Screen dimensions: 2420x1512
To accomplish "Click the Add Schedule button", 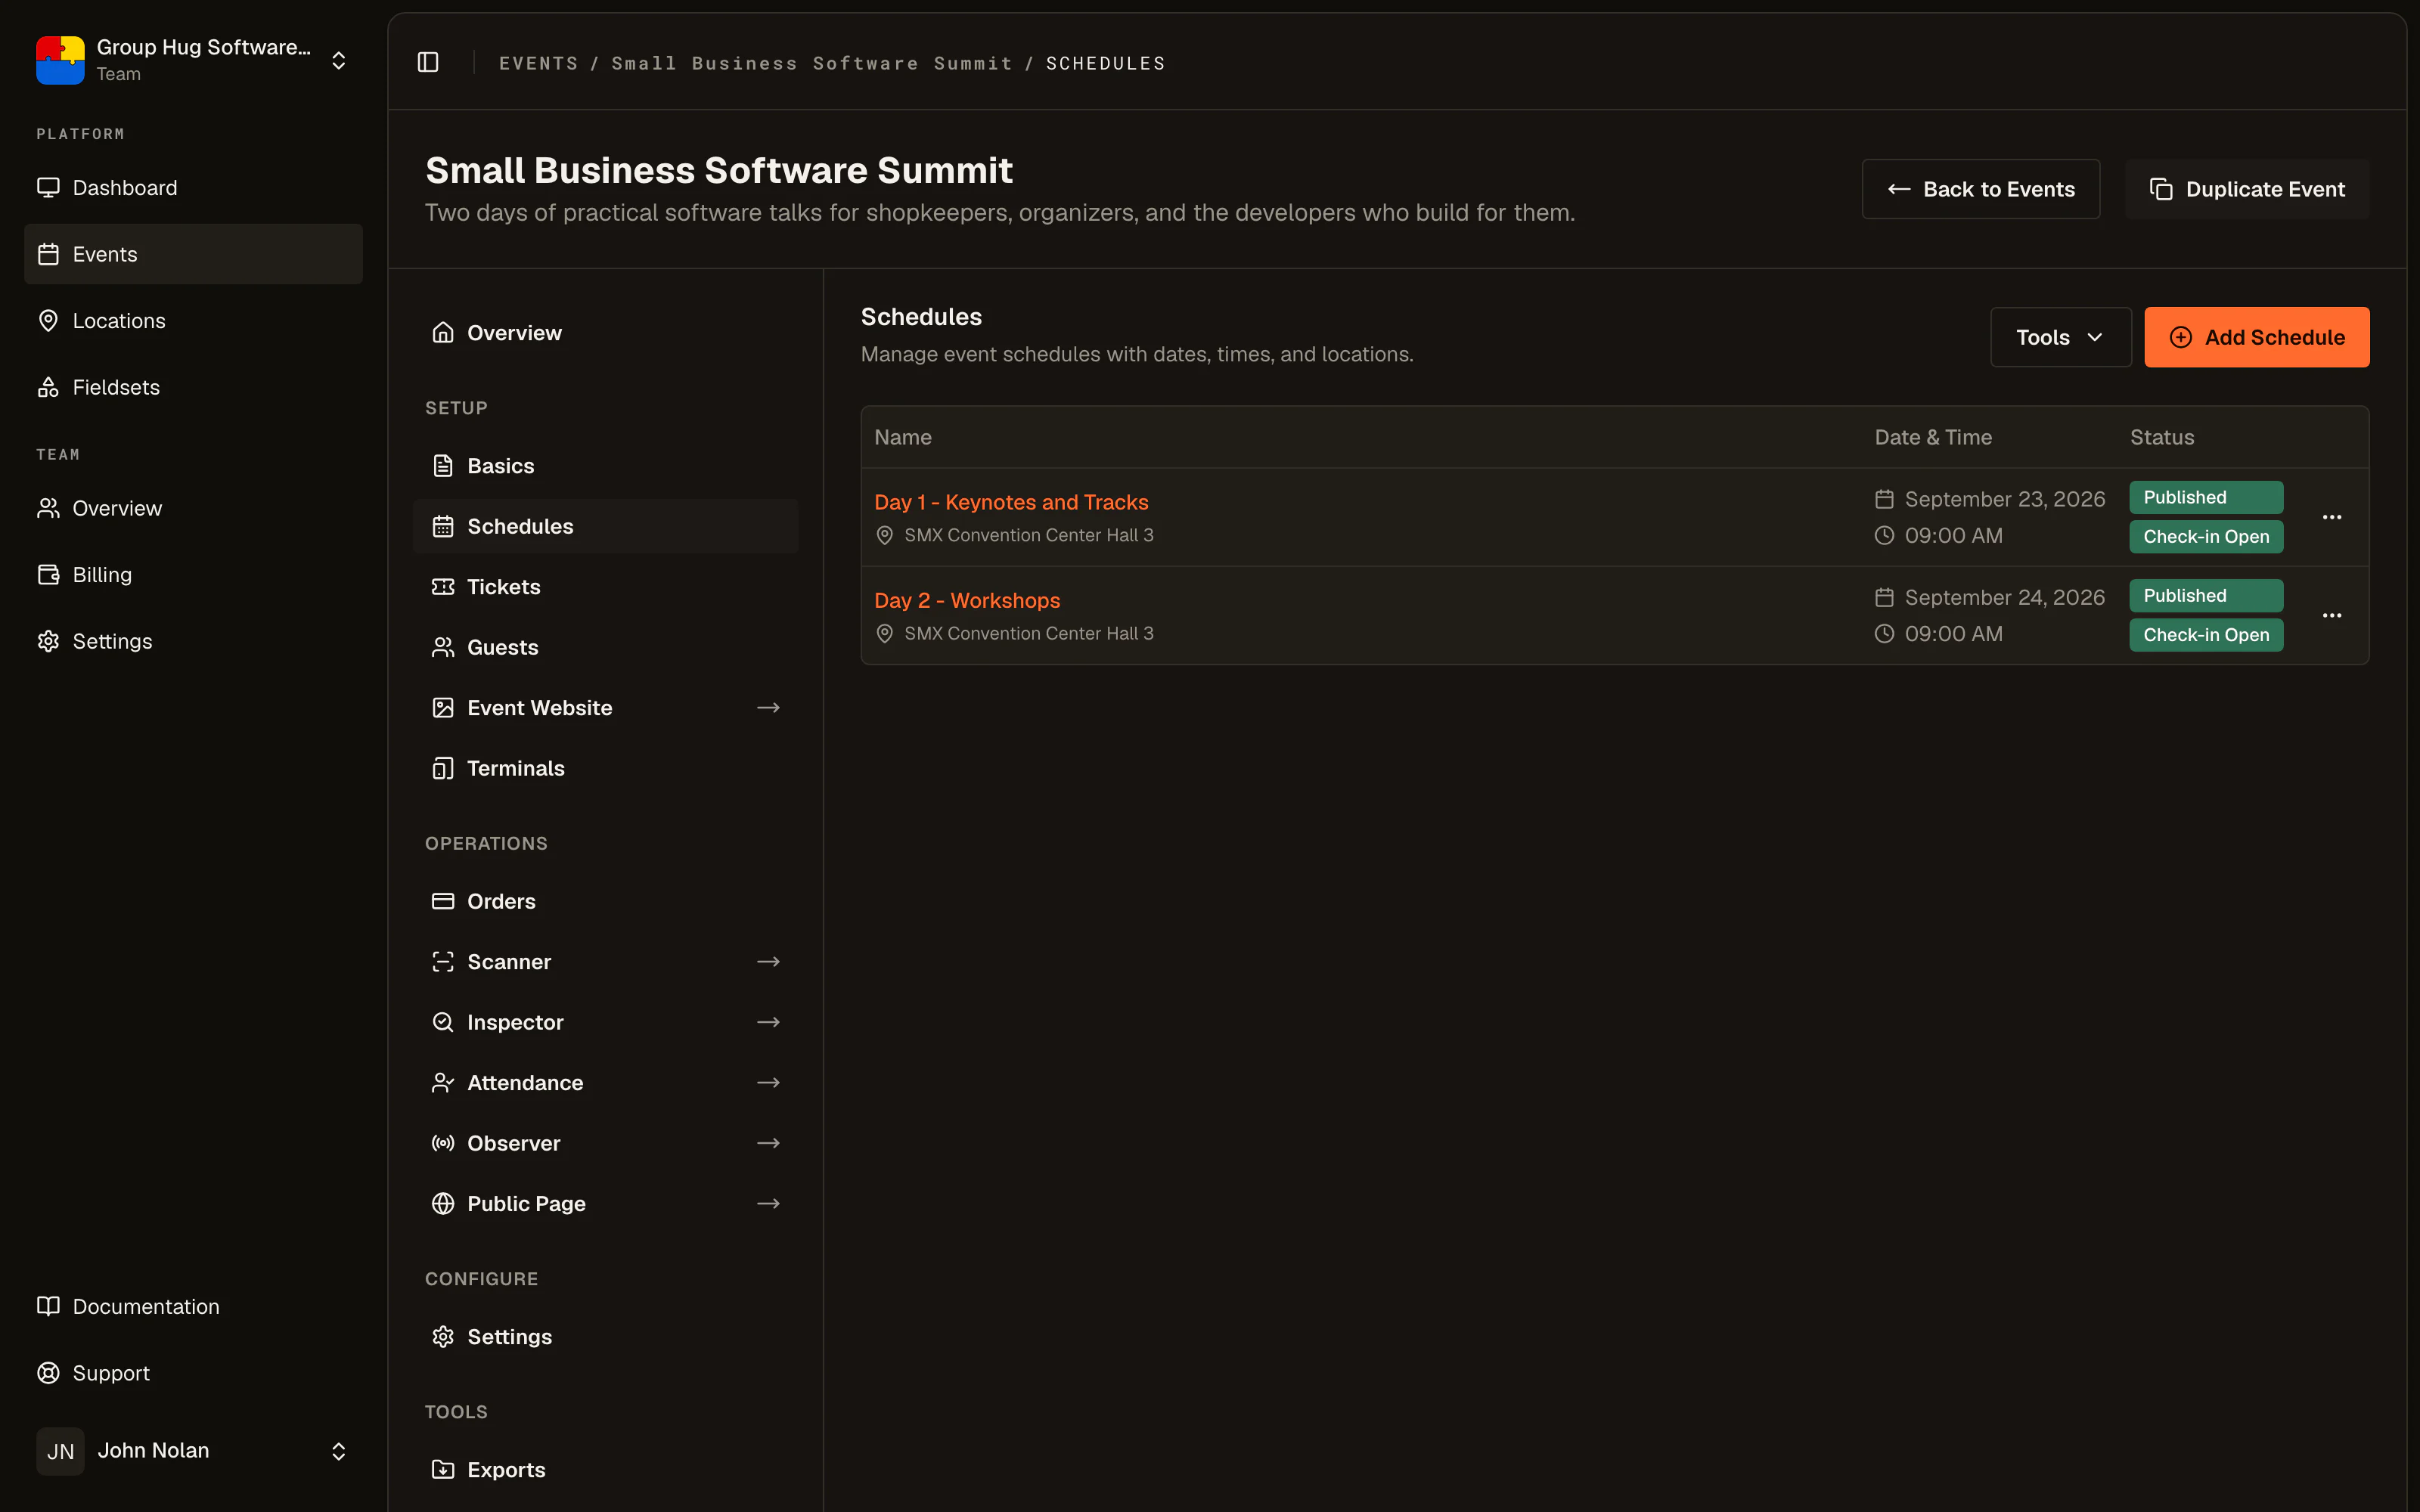I will pyautogui.click(x=2256, y=337).
